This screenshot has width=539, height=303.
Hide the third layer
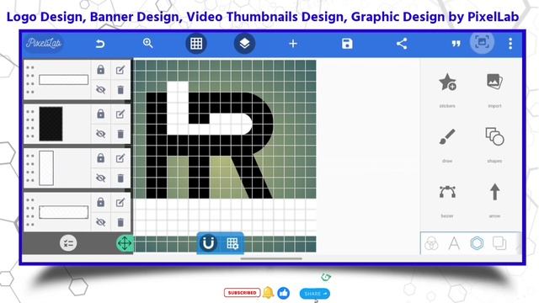[100, 178]
